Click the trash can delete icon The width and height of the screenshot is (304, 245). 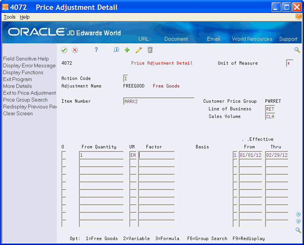pyautogui.click(x=150, y=50)
